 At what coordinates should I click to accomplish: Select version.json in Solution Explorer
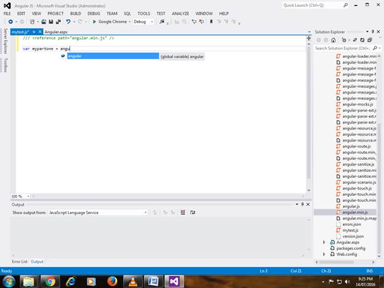(x=353, y=236)
